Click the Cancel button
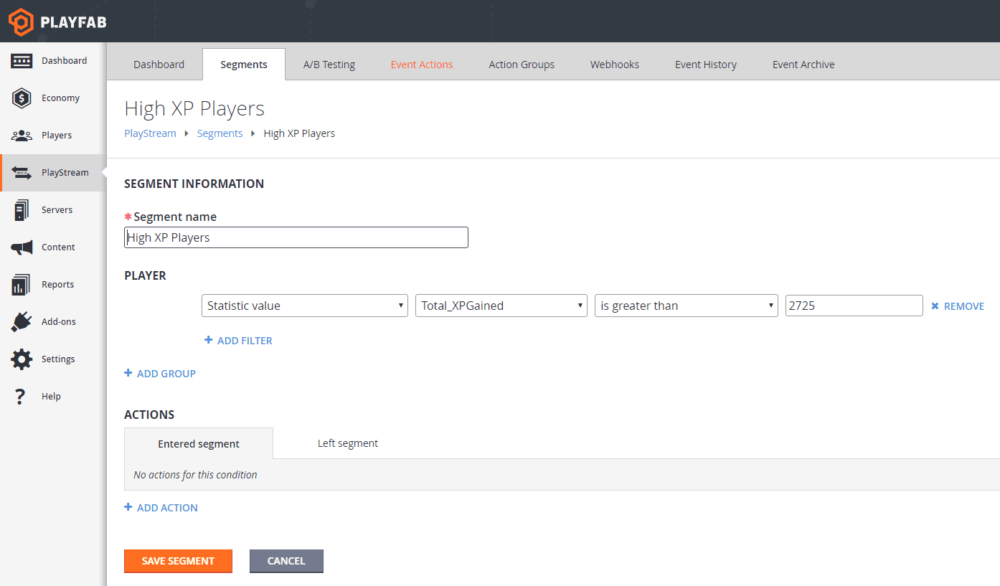1000x586 pixels. point(286,561)
